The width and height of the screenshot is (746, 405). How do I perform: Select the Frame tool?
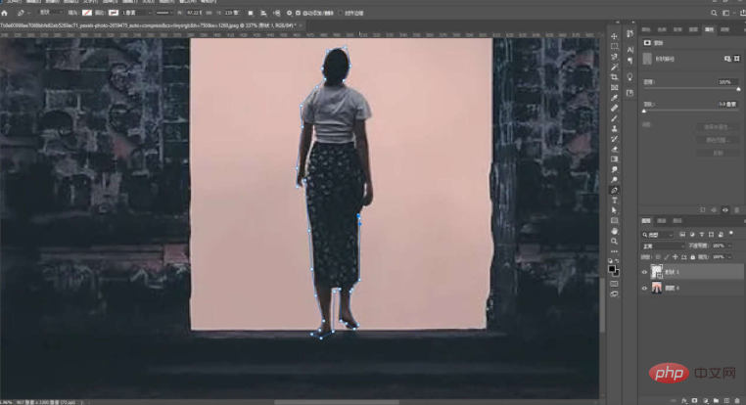614,87
